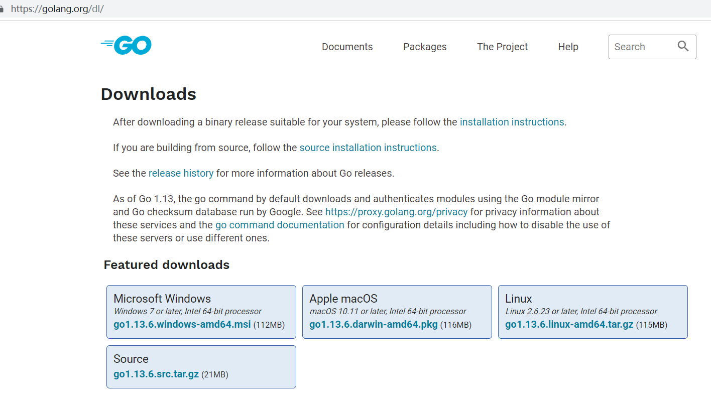Image resolution: width=711 pixels, height=406 pixels.
Task: Click the search magnifier icon
Action: point(683,46)
